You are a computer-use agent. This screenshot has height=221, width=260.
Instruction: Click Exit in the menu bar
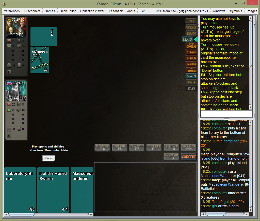point(142,11)
